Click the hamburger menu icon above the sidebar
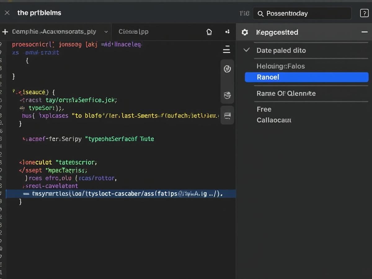The height and width of the screenshot is (279, 372). coord(226,49)
